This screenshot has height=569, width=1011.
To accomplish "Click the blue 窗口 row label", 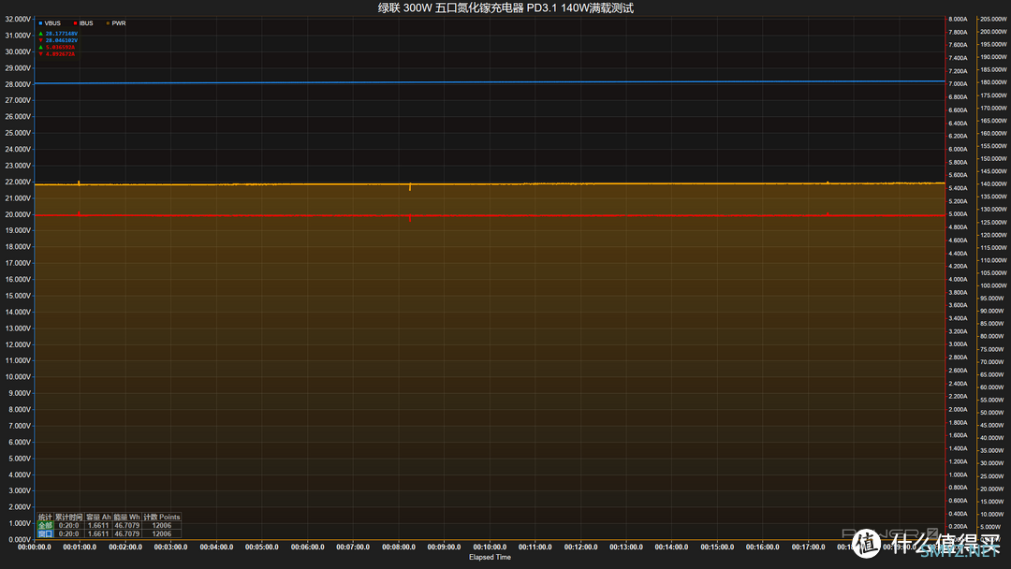I will click(45, 534).
